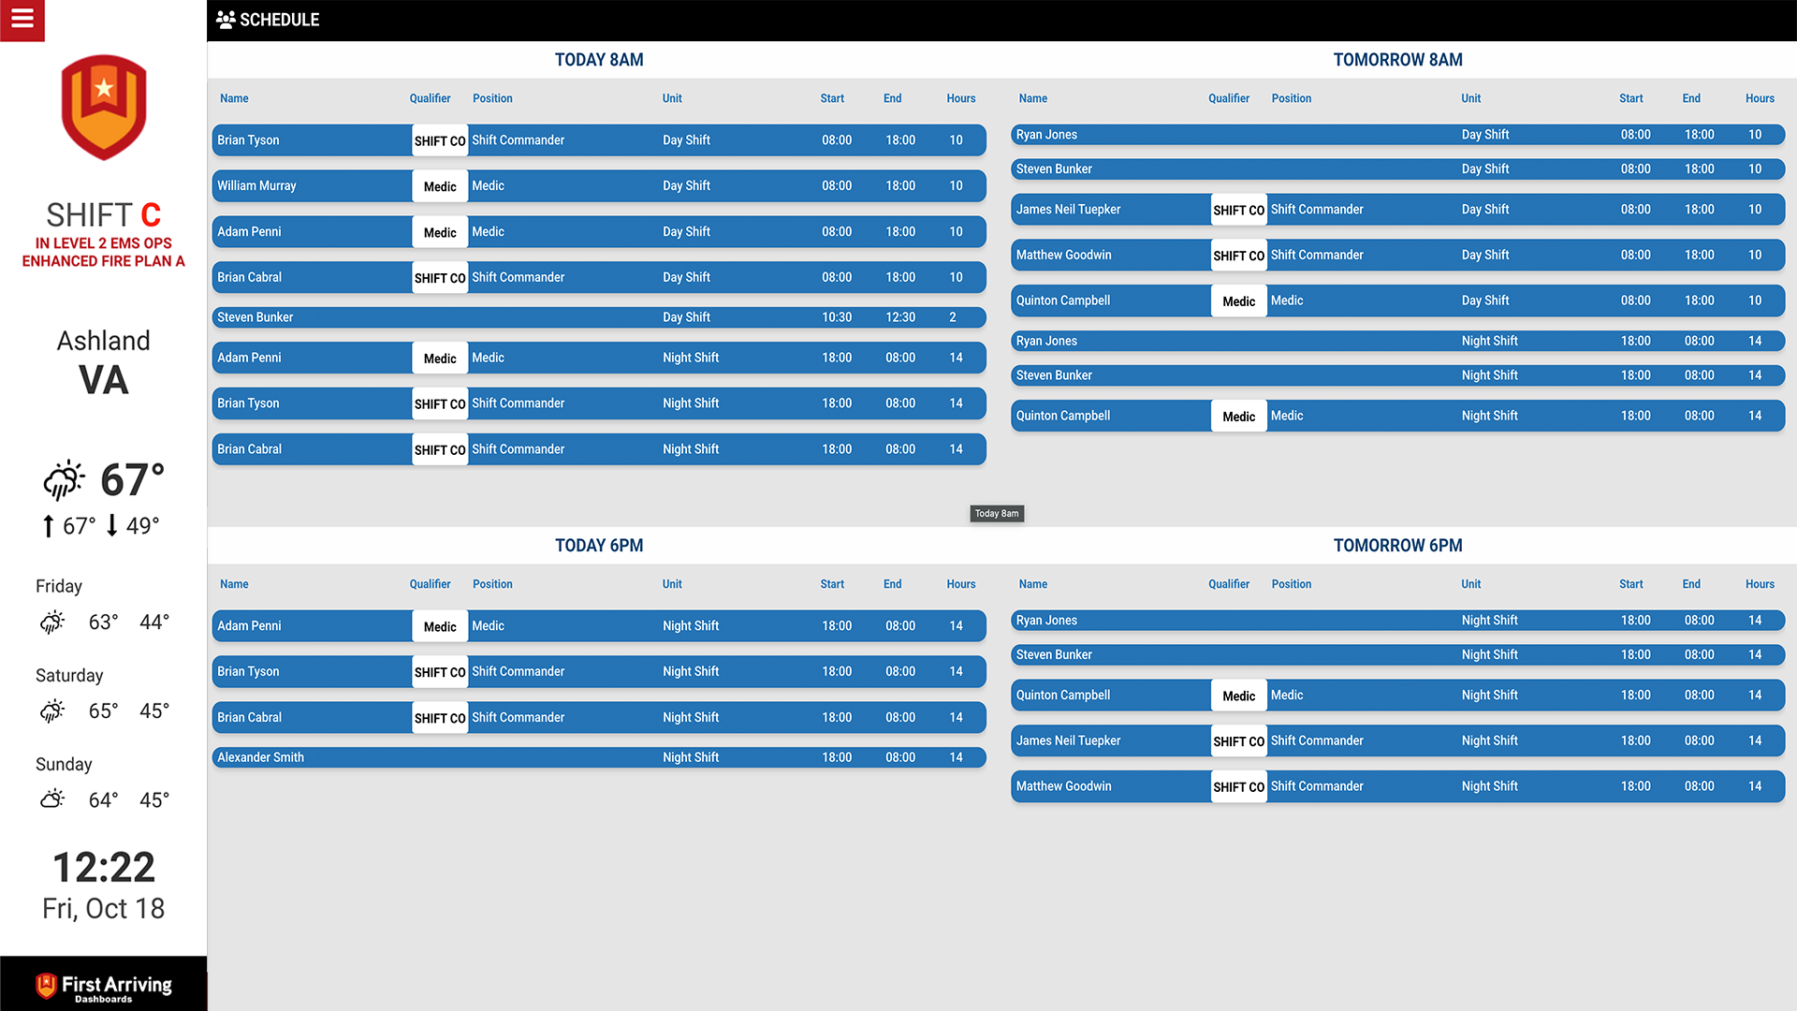
Task: Click the schedule people icon
Action: point(226,20)
